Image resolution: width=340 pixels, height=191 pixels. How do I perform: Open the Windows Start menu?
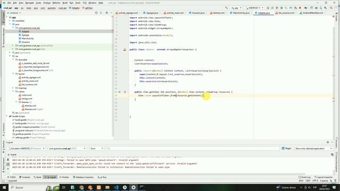4,187
